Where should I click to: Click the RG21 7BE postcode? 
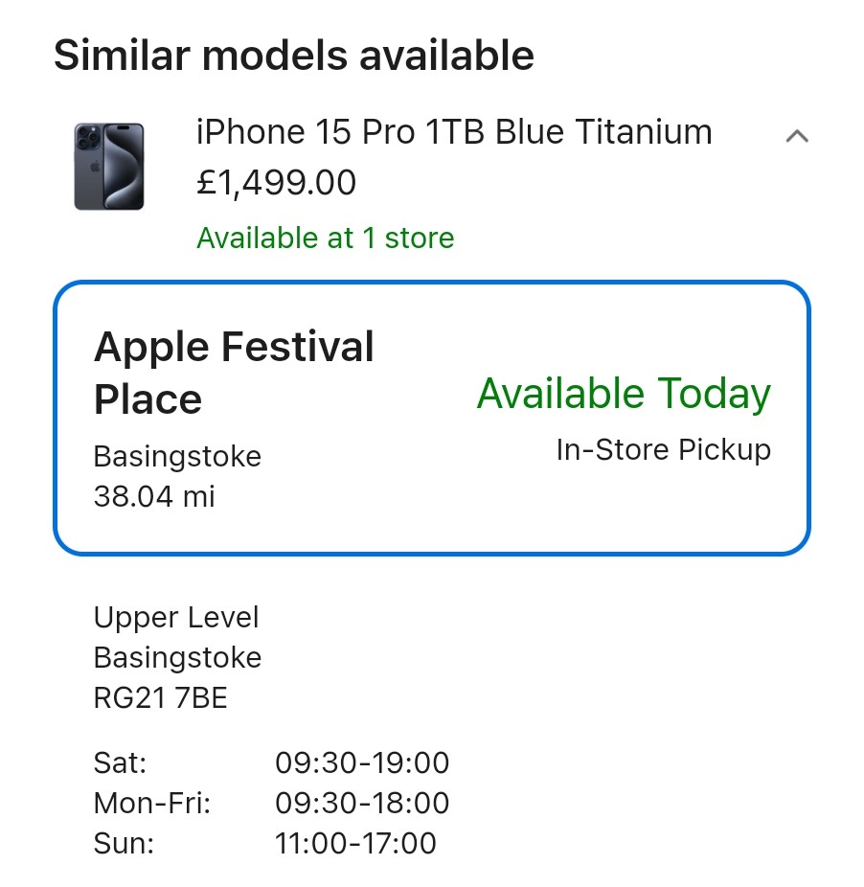click(161, 698)
